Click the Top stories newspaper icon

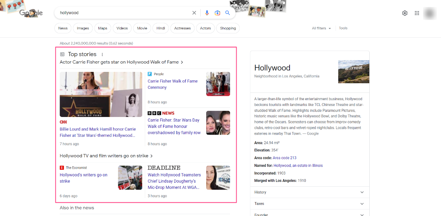point(62,54)
